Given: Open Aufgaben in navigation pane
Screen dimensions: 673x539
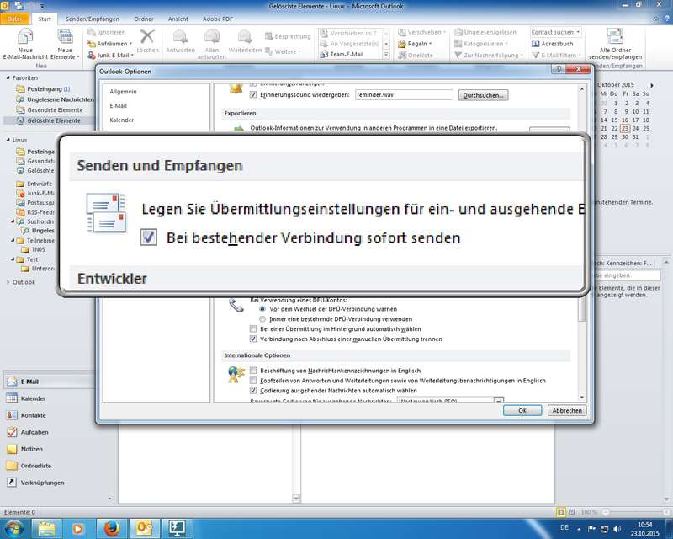Looking at the screenshot, I should [x=28, y=432].
